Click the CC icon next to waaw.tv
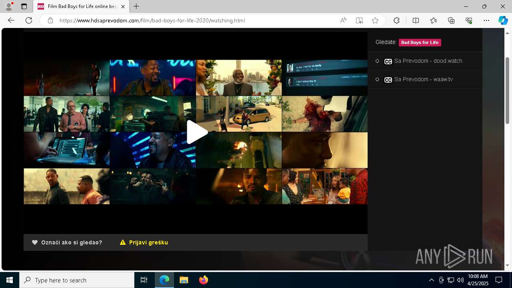 coord(388,80)
